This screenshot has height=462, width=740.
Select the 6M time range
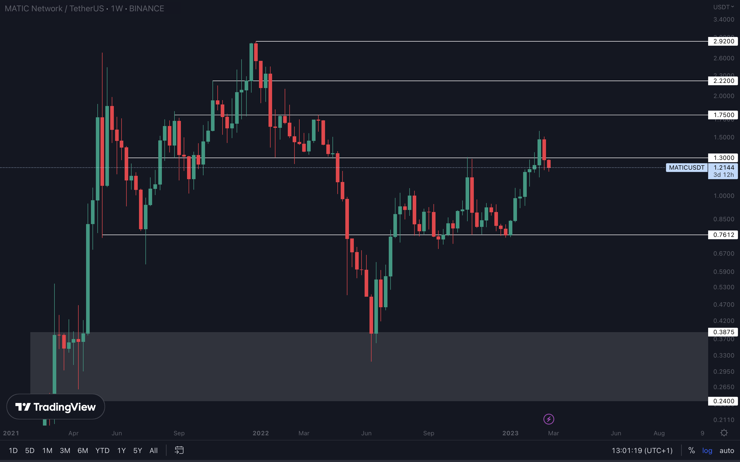pyautogui.click(x=82, y=450)
